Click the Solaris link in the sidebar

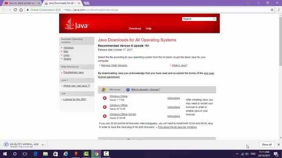[x=67, y=59]
